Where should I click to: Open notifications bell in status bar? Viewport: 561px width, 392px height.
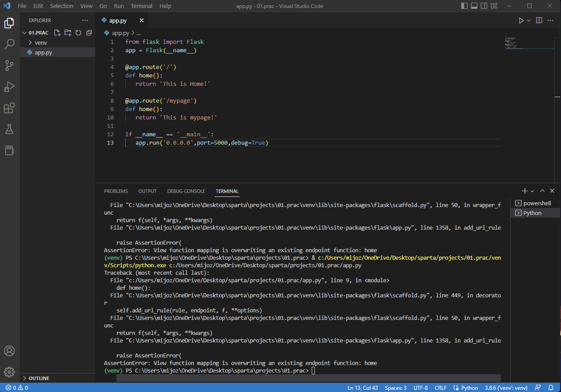(x=551, y=388)
